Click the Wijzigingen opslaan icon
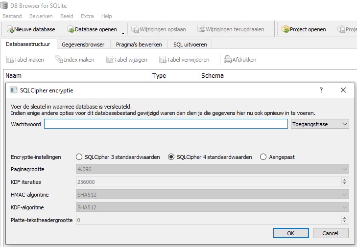357x247 pixels. (x=135, y=29)
